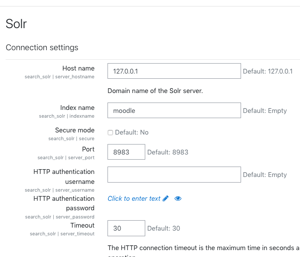Click the 'Host name' label
Image resolution: width=300 pixels, height=257 pixels.
[78, 68]
